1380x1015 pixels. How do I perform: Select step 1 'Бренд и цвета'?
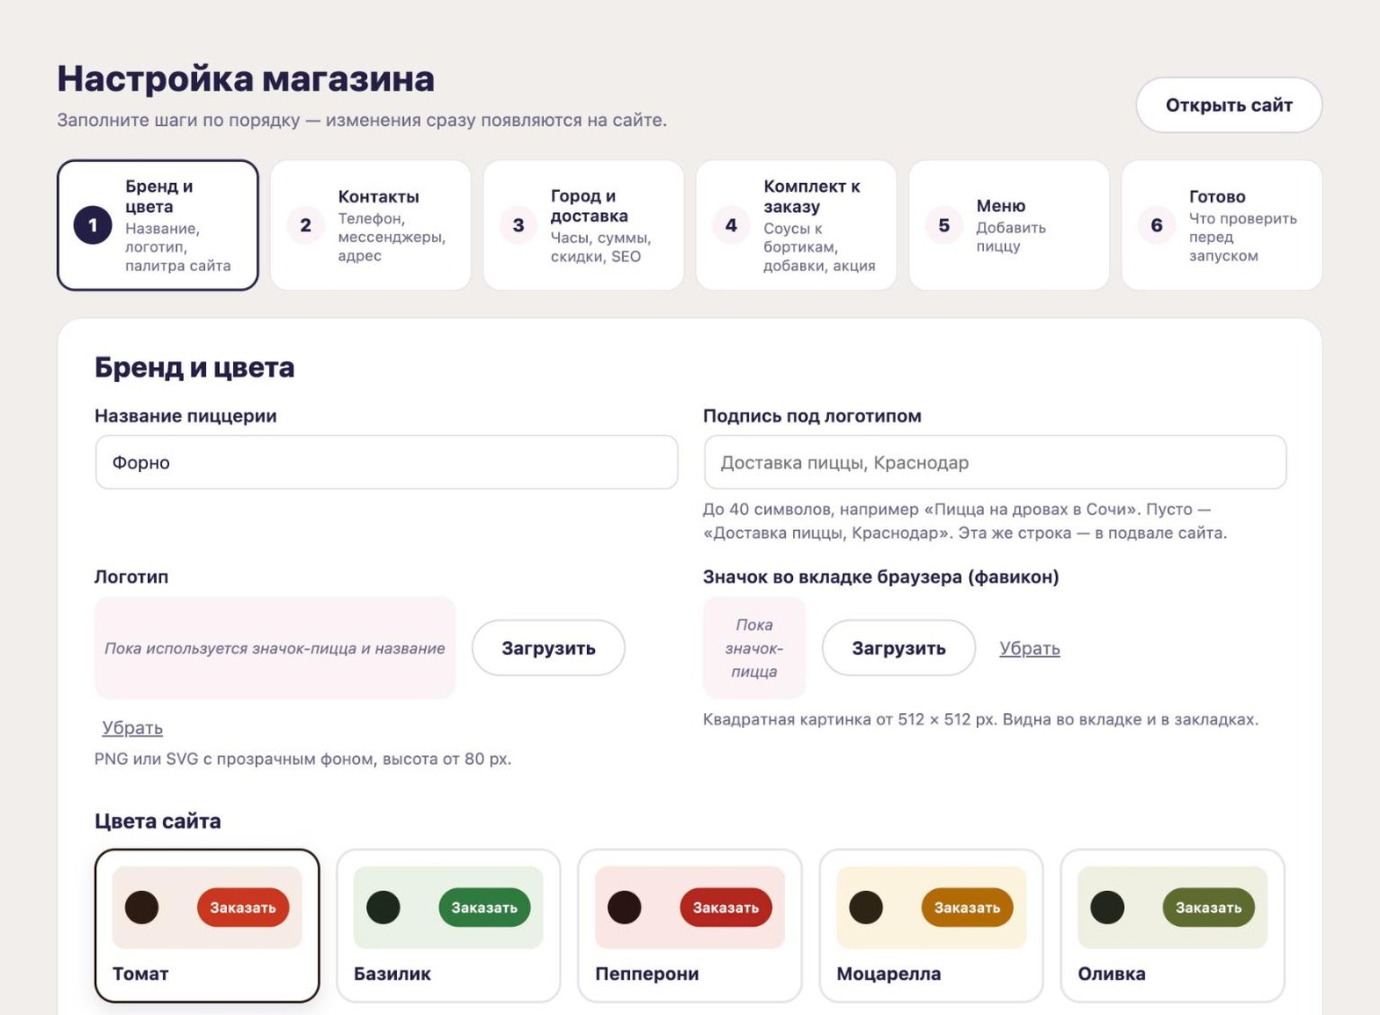click(158, 225)
